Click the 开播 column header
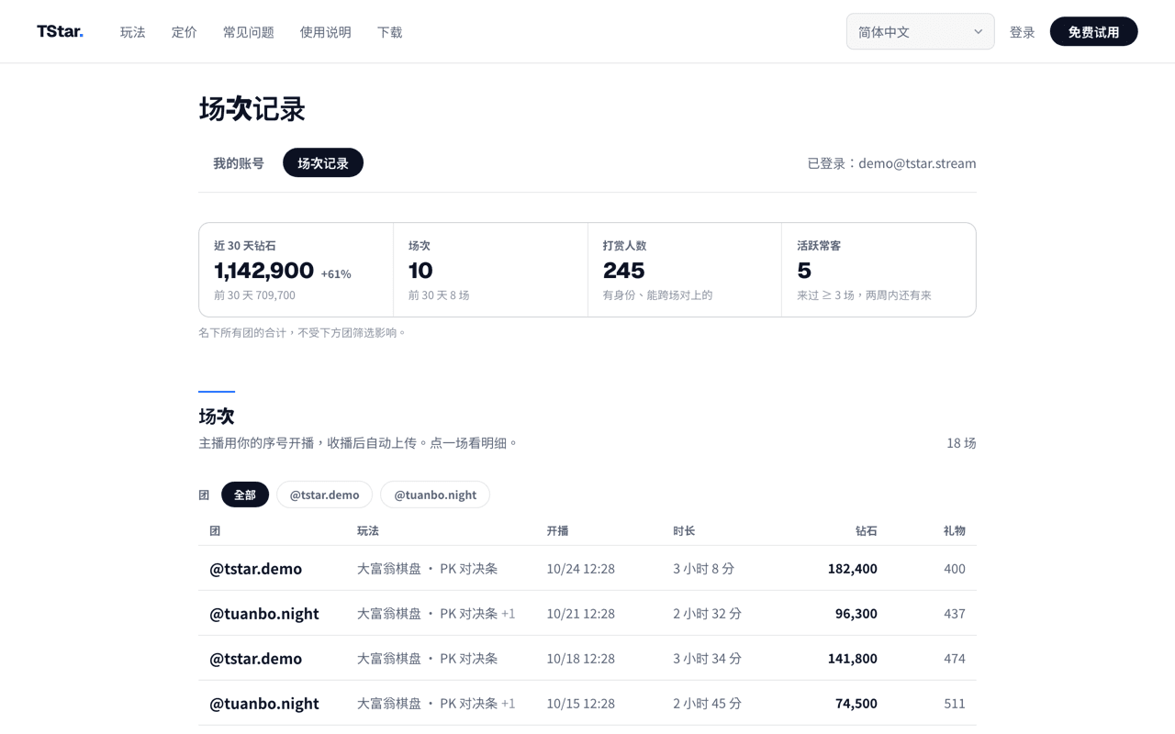This screenshot has width=1175, height=734. (x=557, y=530)
